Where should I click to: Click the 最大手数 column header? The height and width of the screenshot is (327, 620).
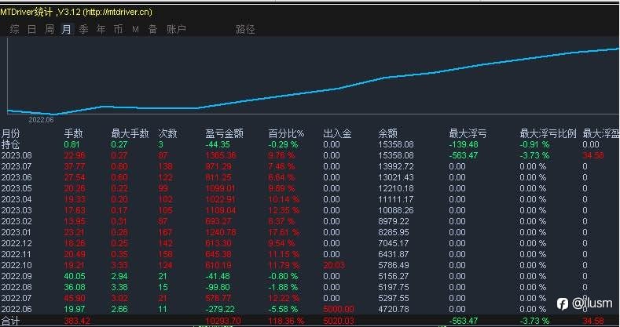tap(130, 133)
